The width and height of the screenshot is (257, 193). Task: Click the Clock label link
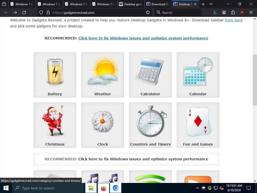point(103,144)
